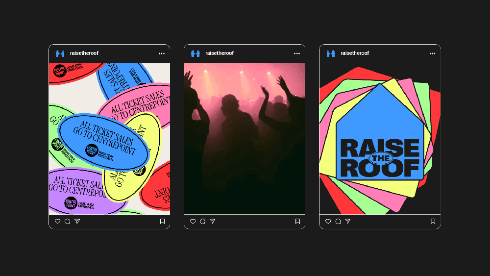Toggle bookmark on the Raise the Roof logo post
Screen dimensions: 490x276
pyautogui.click(x=433, y=222)
